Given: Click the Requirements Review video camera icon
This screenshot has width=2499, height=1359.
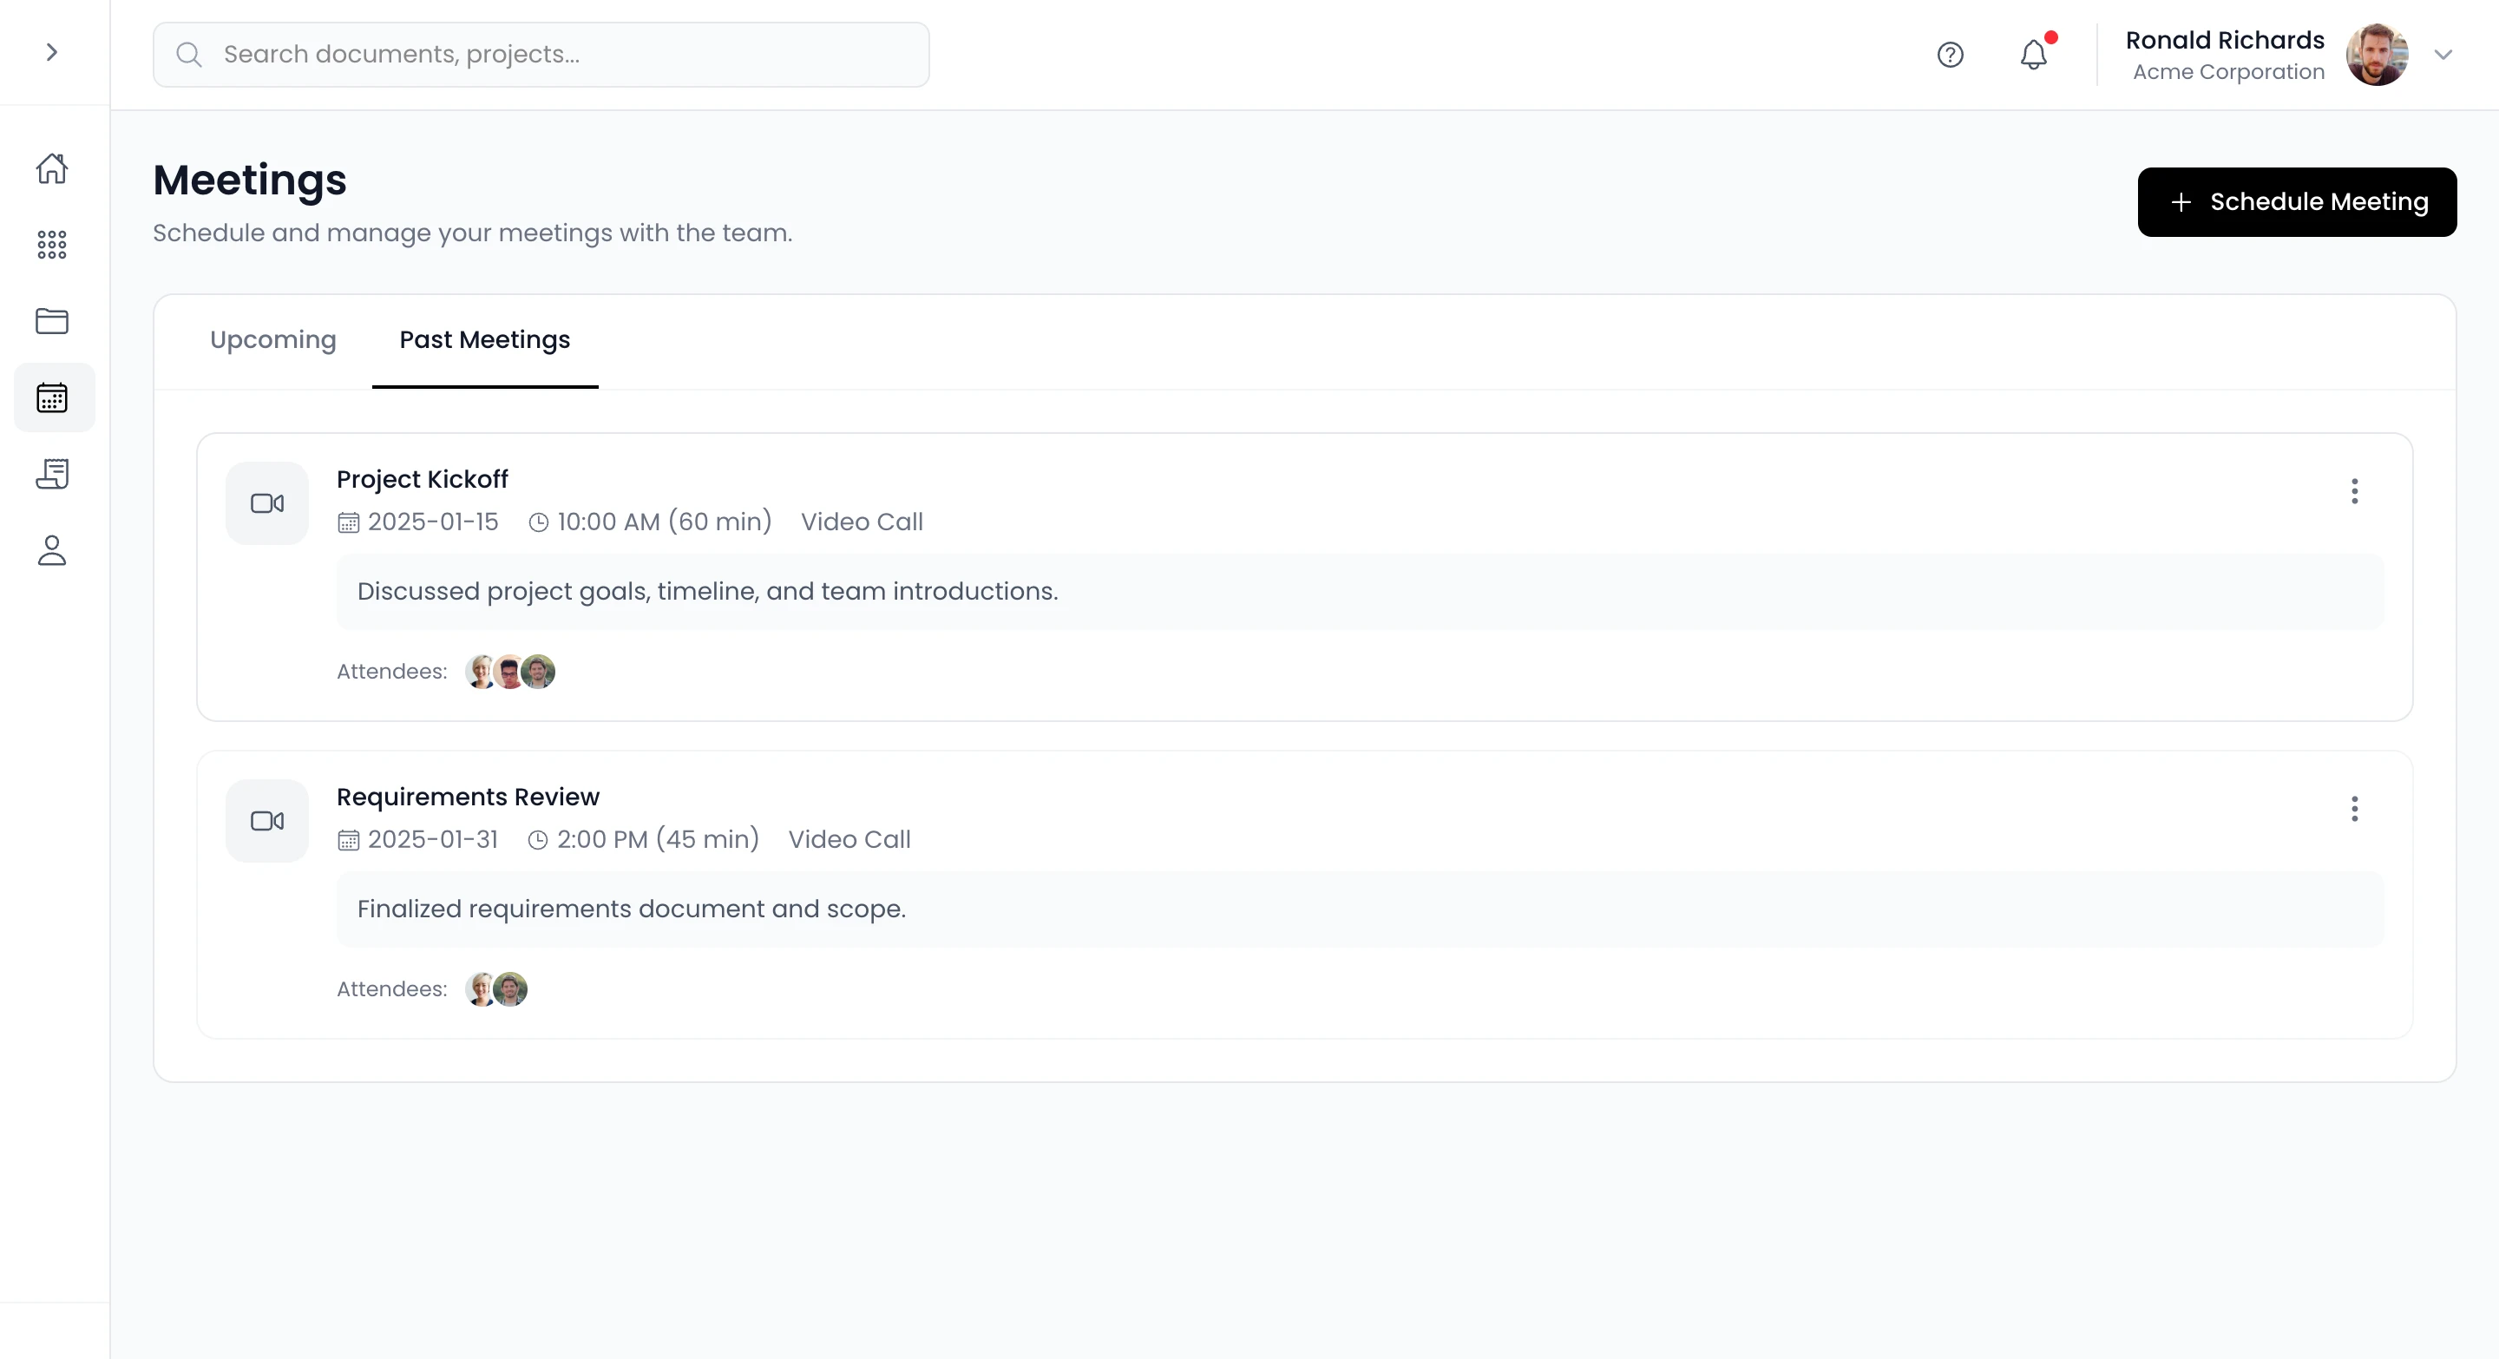Looking at the screenshot, I should [x=266, y=821].
